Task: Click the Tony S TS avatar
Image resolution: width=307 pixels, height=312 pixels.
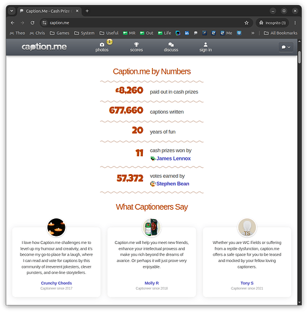Action: 247,227
